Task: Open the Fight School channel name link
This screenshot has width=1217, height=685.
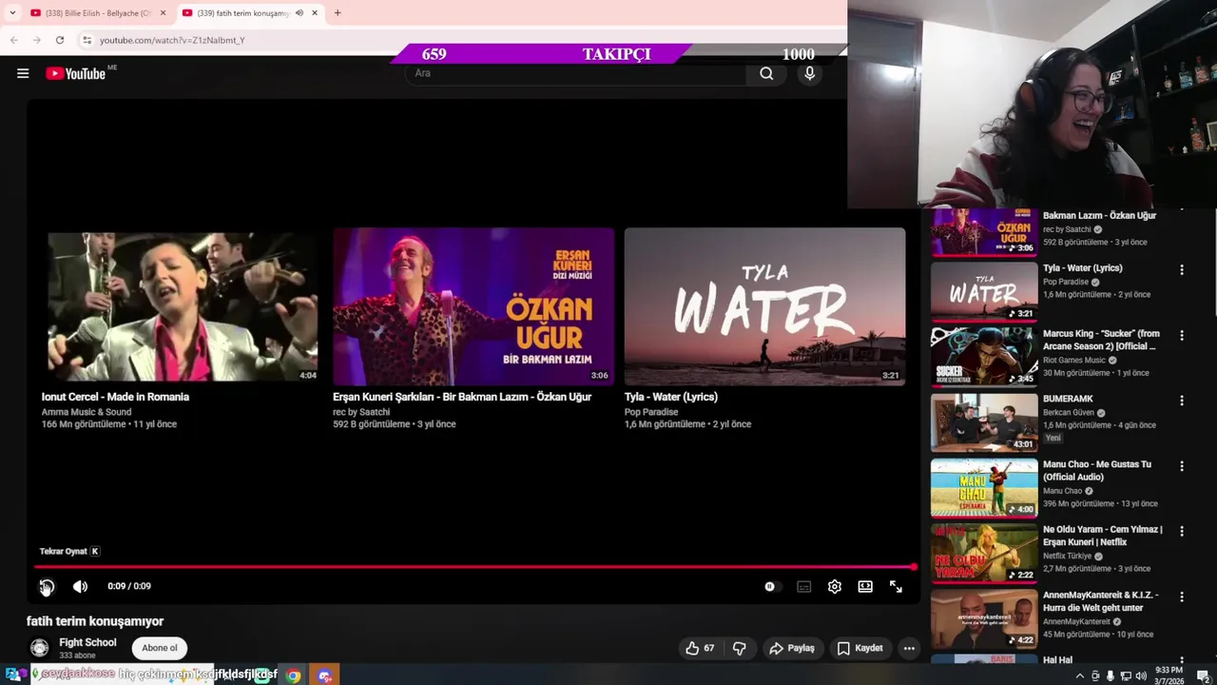Action: [x=87, y=642]
